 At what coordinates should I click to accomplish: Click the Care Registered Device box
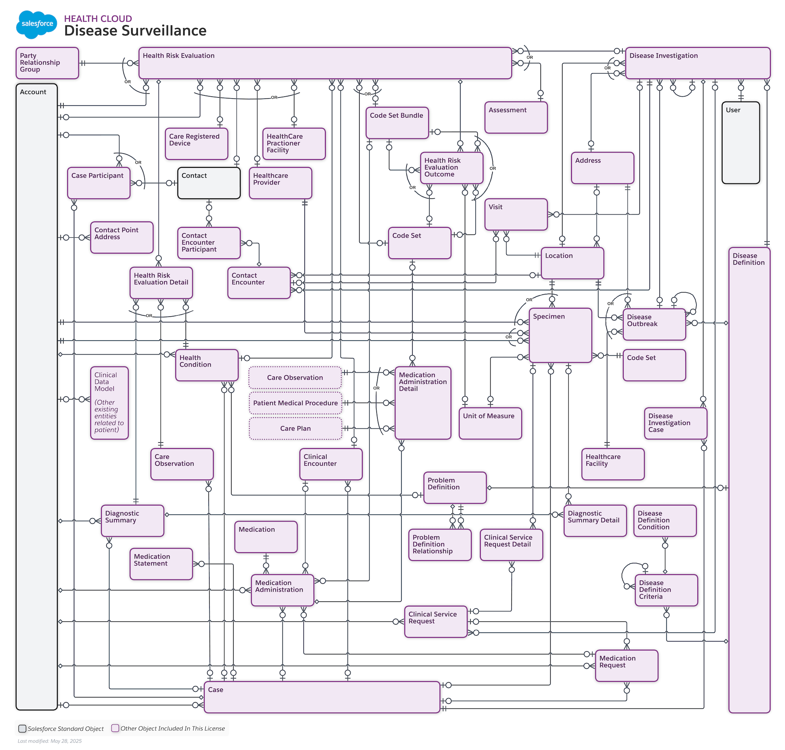196,144
